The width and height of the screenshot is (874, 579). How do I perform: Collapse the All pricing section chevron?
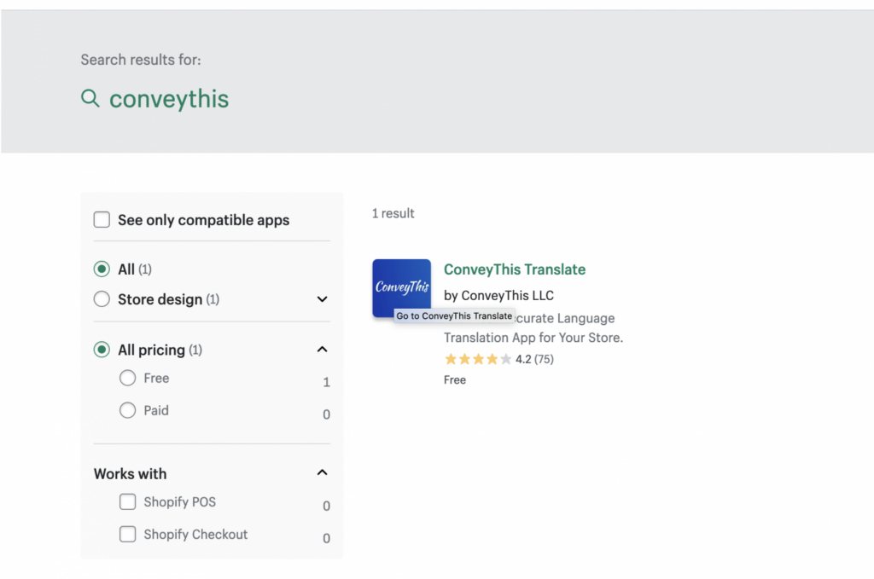322,350
